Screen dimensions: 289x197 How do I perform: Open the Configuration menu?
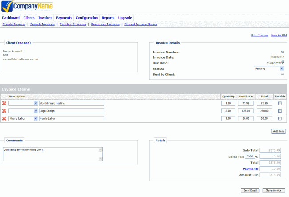(x=87, y=18)
